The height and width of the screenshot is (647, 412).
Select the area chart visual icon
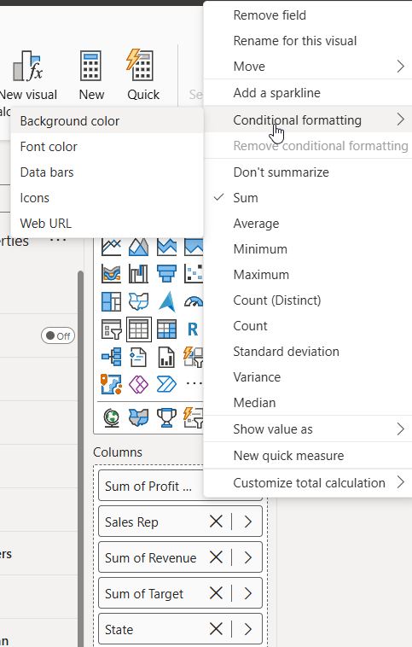pos(138,247)
